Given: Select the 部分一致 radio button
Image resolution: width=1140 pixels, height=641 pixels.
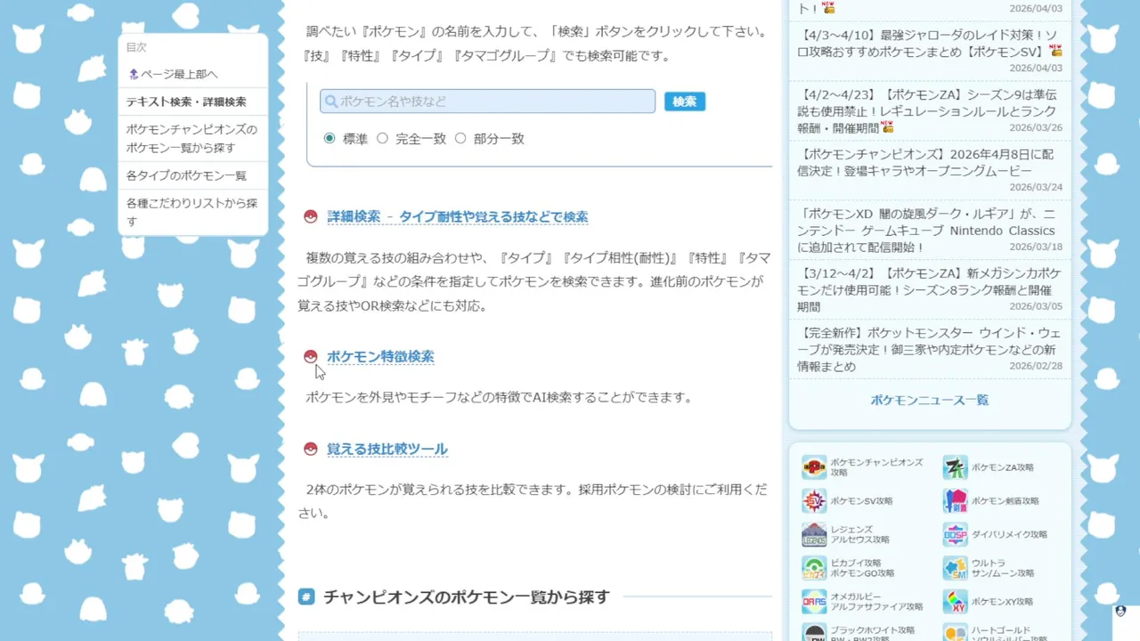Looking at the screenshot, I should click(460, 138).
